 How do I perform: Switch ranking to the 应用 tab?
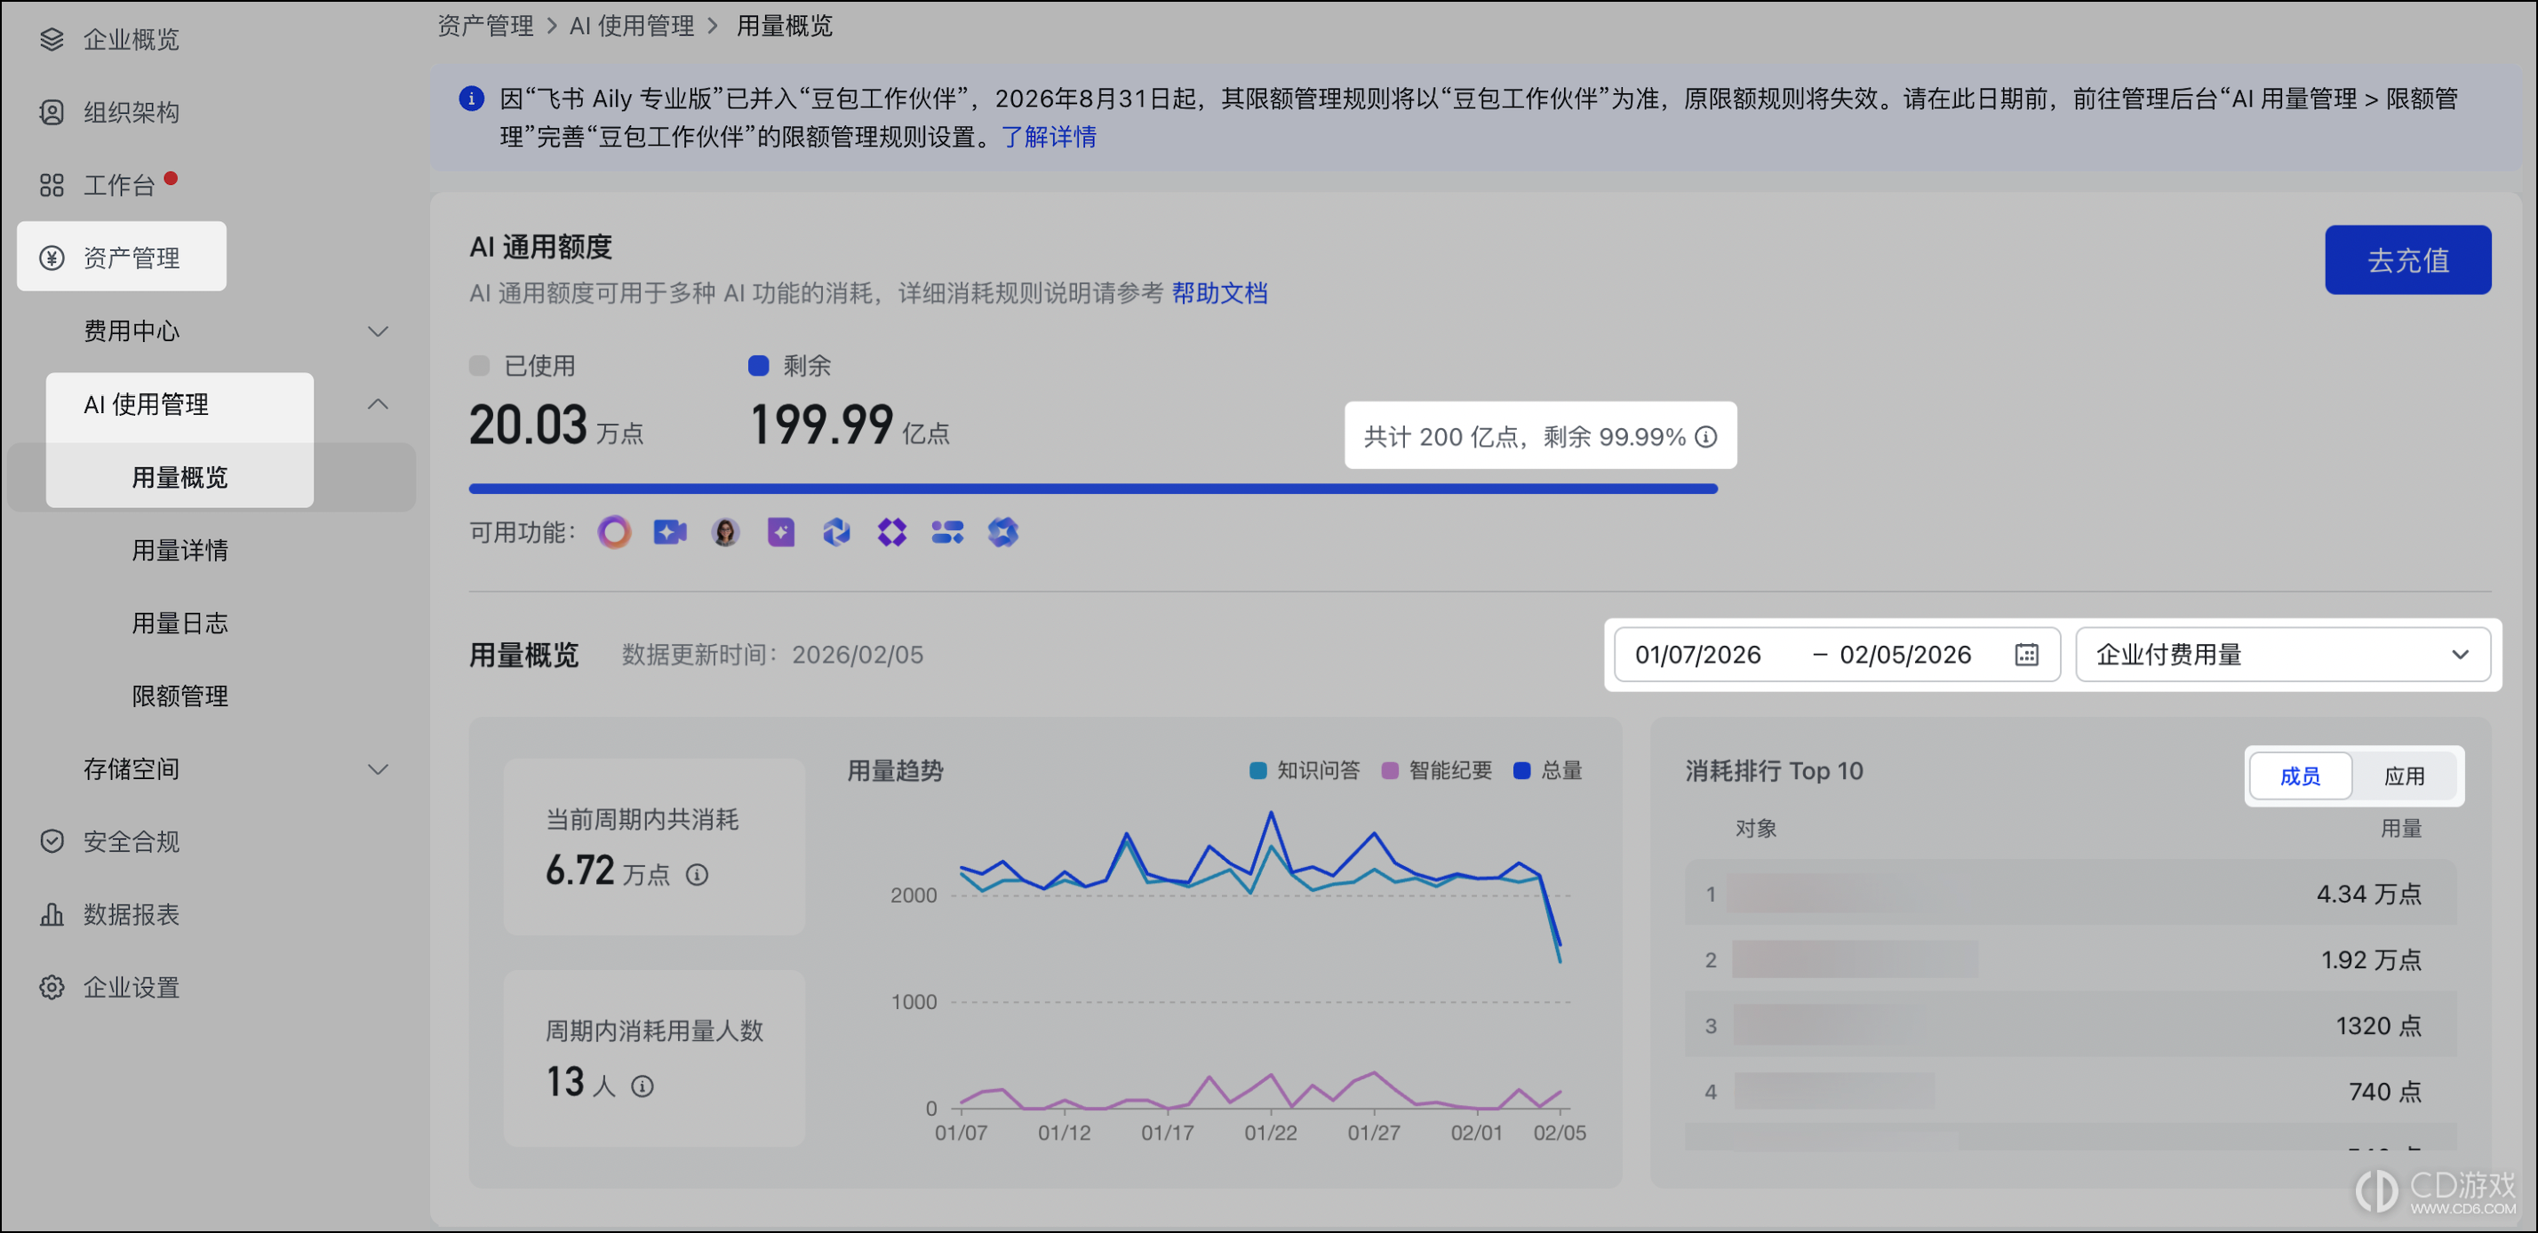[x=2405, y=776]
